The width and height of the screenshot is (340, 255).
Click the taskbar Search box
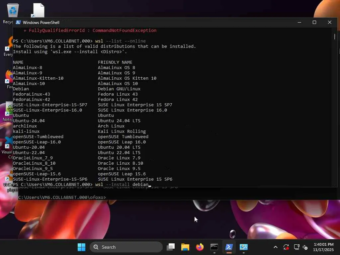point(126,247)
